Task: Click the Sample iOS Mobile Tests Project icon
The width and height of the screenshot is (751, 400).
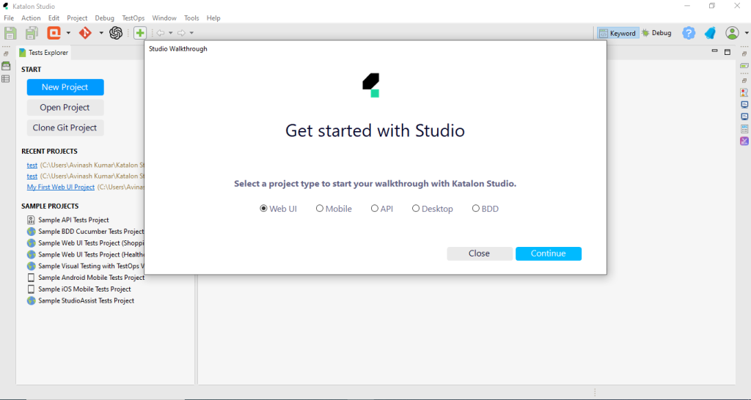Action: [x=31, y=289]
